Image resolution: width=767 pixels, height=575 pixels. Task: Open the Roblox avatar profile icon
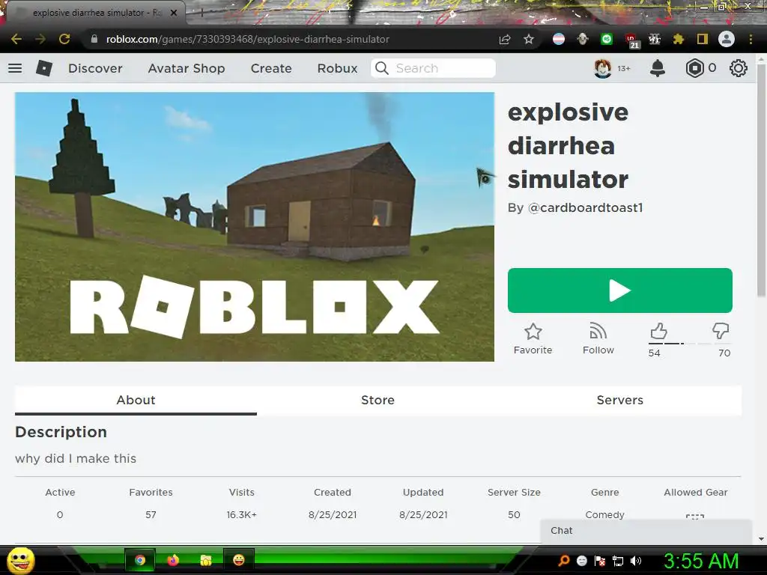click(x=603, y=68)
